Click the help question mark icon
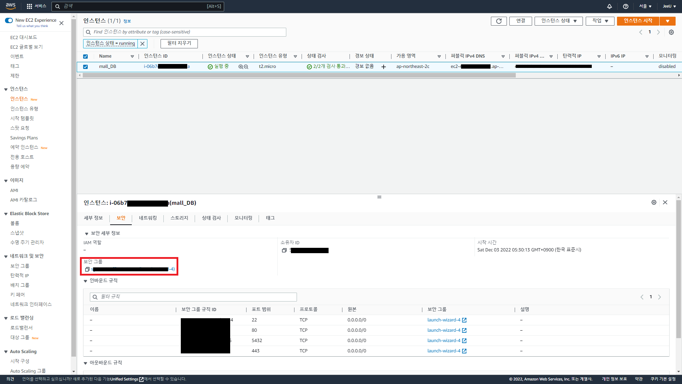Viewport: 682px width, 384px height. (626, 6)
